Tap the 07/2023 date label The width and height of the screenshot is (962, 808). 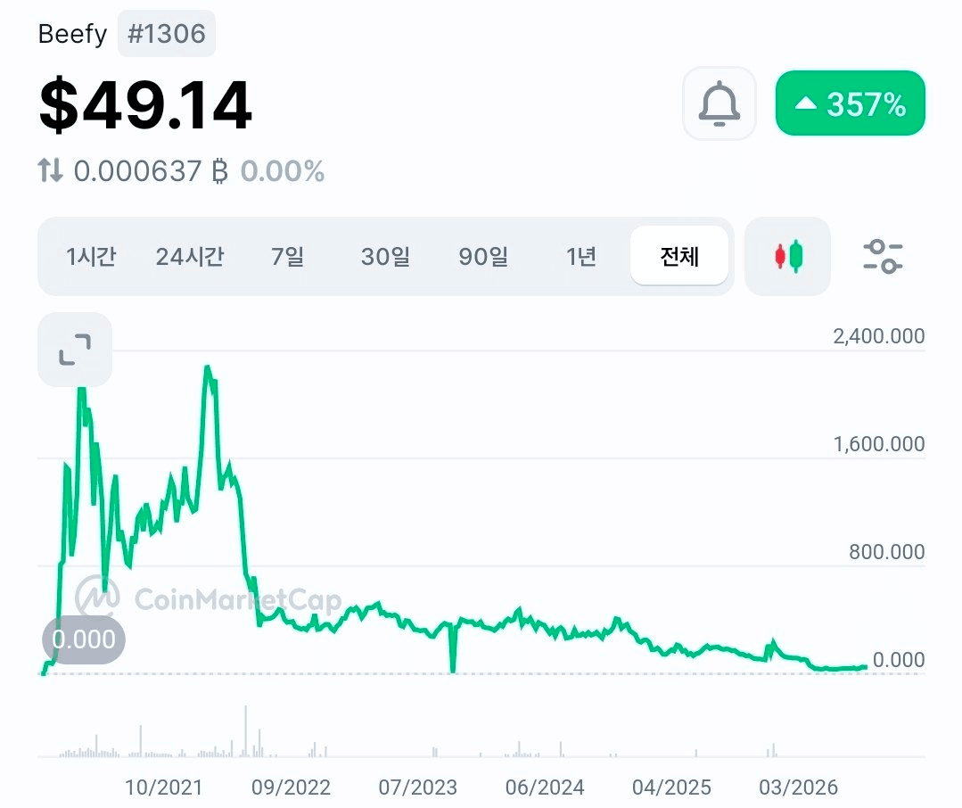tap(418, 787)
